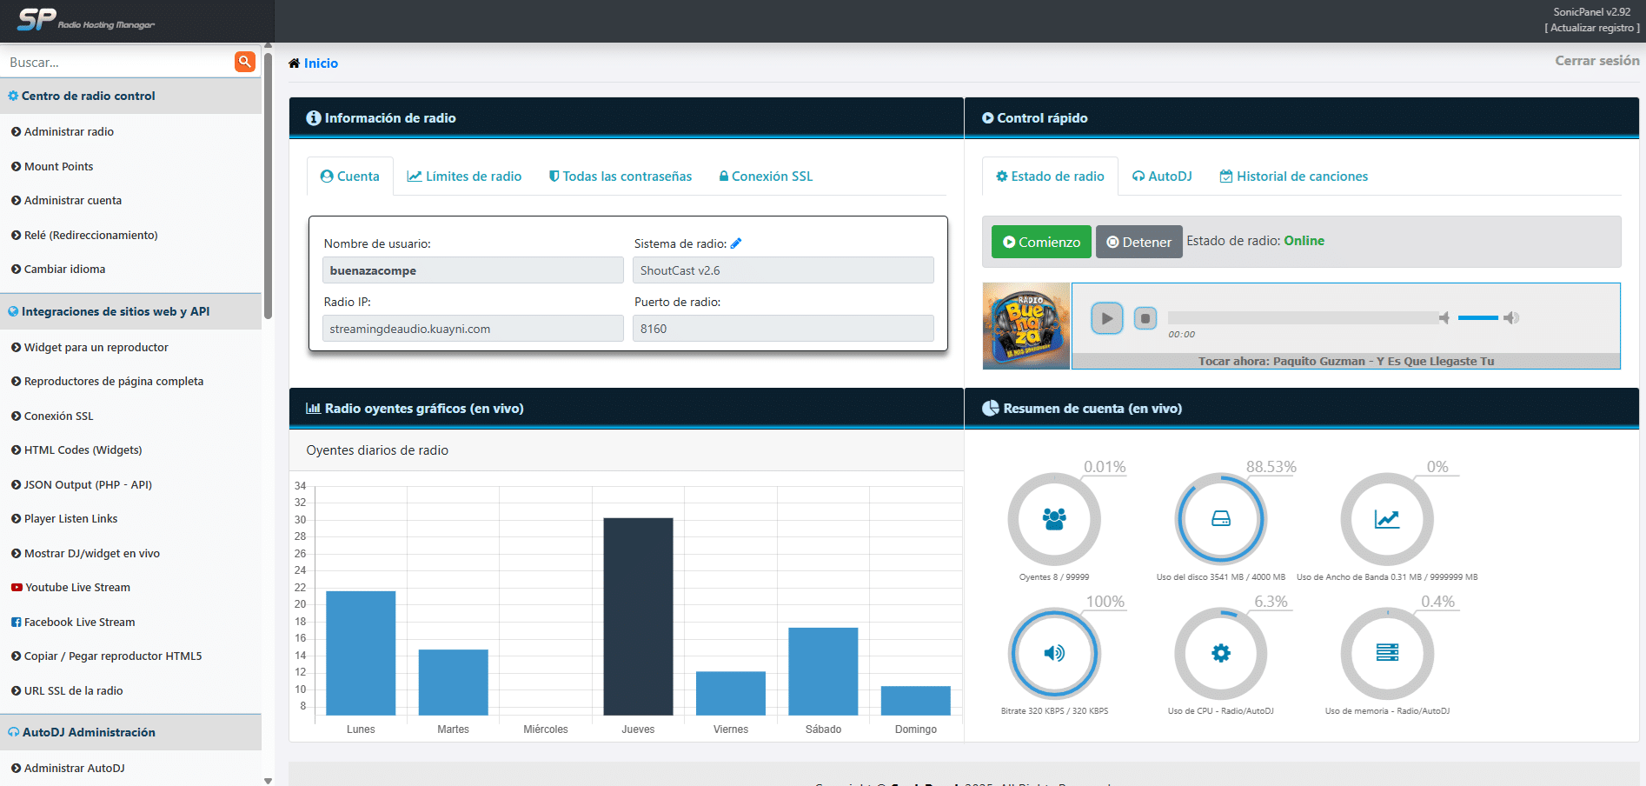Click the CPU usage gear gauge icon
Screen dimensions: 1646x786
coord(1220,653)
